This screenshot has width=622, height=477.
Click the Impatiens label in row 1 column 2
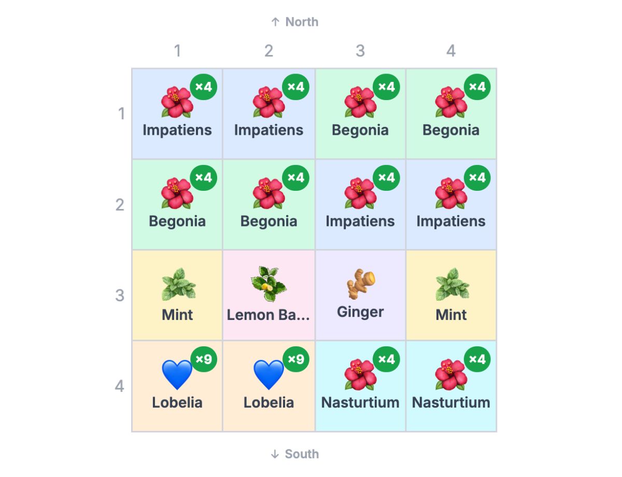point(268,130)
